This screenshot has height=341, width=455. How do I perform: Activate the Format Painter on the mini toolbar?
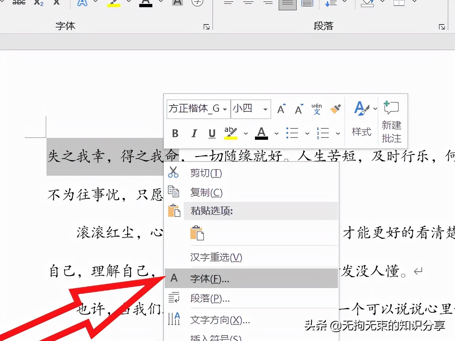[x=335, y=109]
